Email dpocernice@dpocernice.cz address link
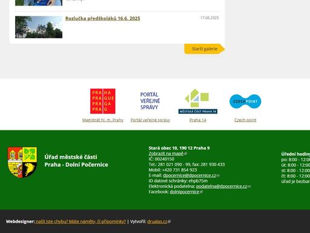The height and width of the screenshot is (233, 310). click(x=190, y=175)
